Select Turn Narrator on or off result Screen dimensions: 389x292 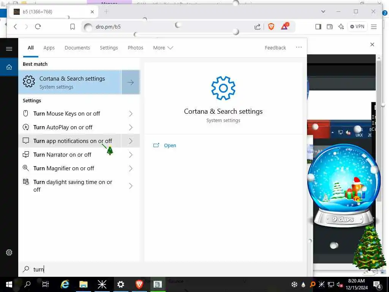click(x=70, y=155)
